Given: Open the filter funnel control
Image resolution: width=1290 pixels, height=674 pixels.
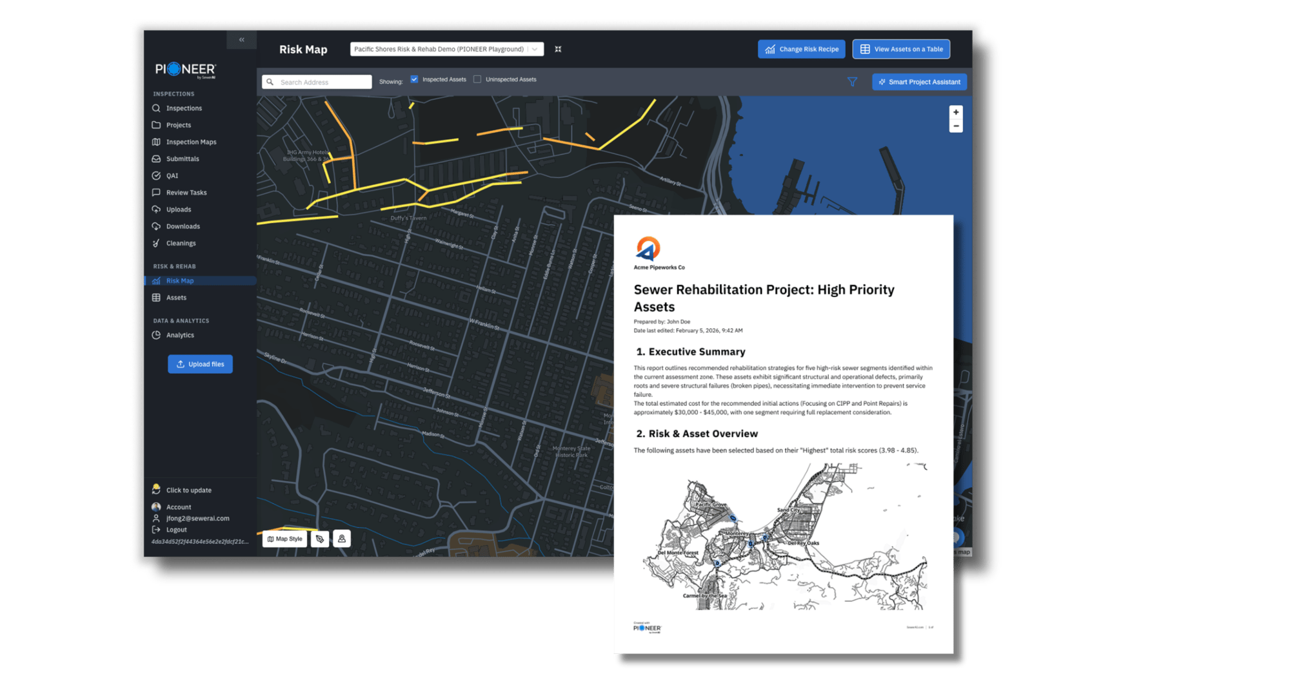Looking at the screenshot, I should 853,82.
